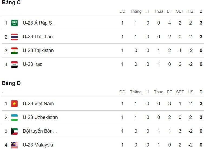Open U-23 Tajikistan team page
The height and width of the screenshot is (150, 204).
(38, 50)
